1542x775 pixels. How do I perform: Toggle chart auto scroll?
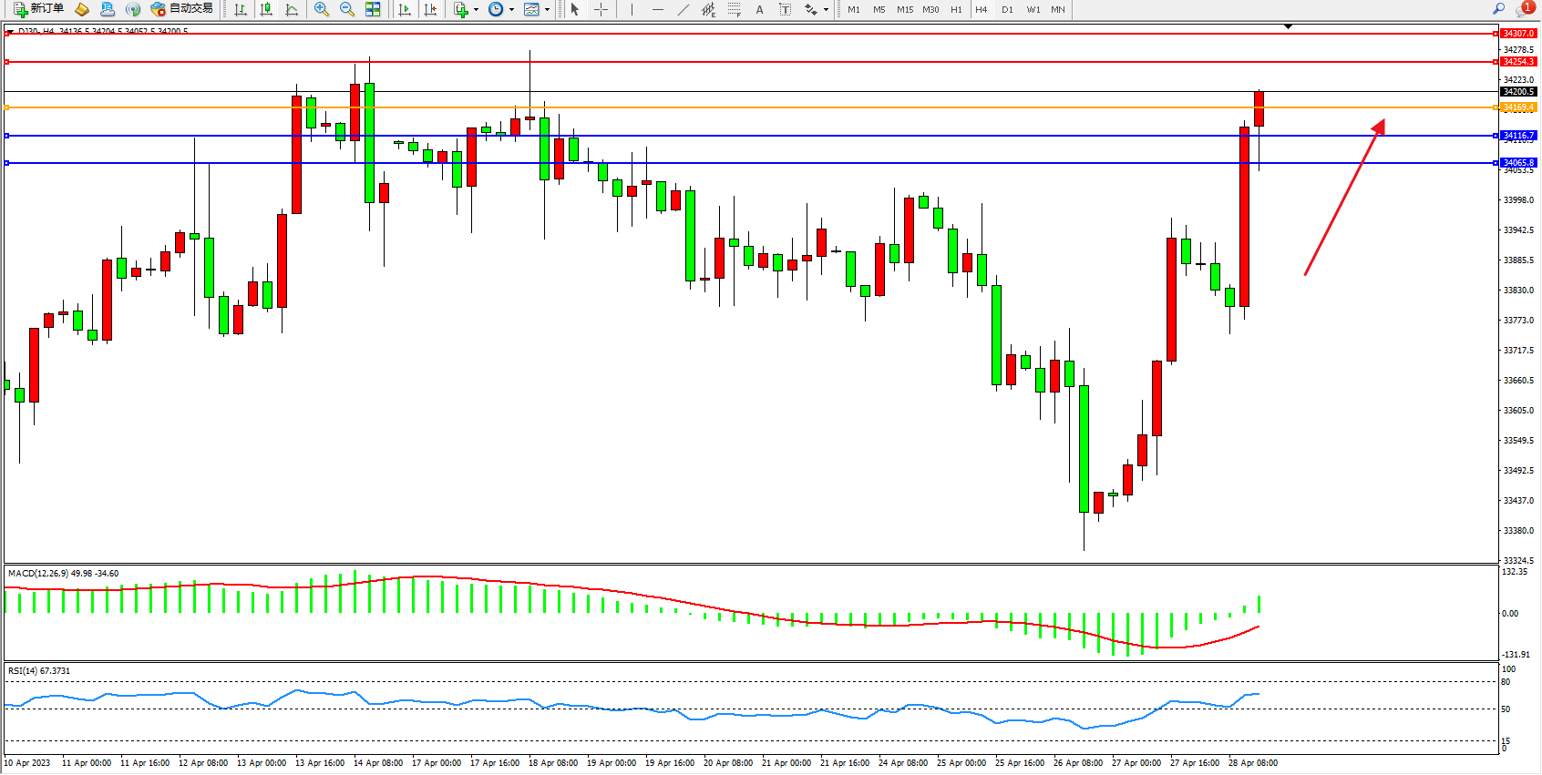click(405, 9)
